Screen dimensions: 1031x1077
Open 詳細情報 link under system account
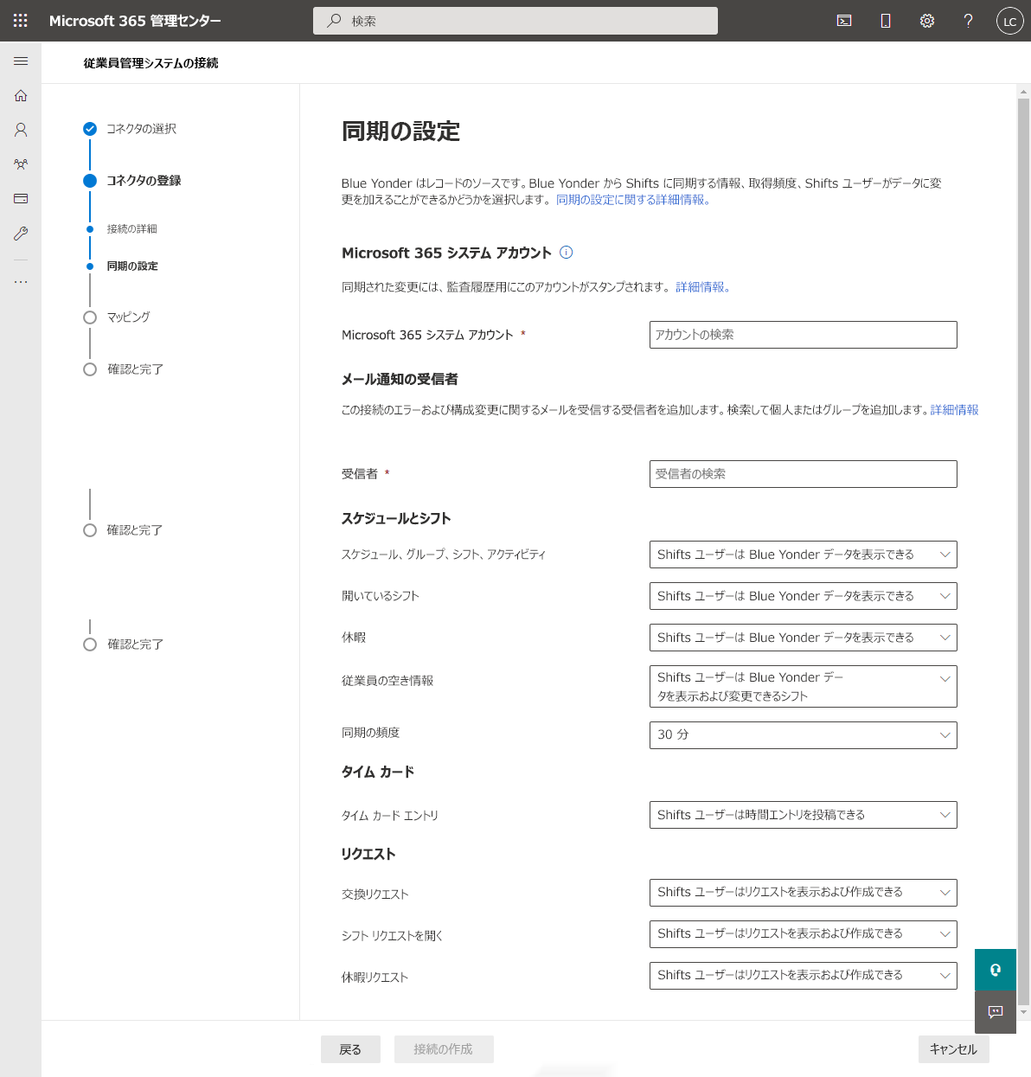pyautogui.click(x=702, y=287)
